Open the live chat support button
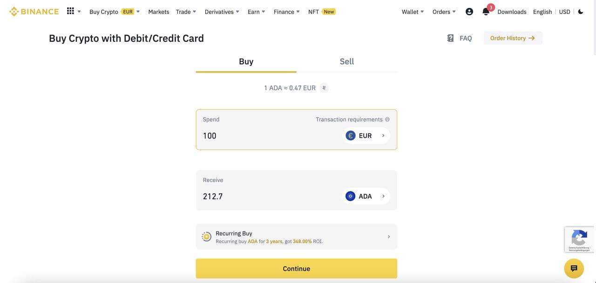This screenshot has height=283, width=596. (x=574, y=268)
